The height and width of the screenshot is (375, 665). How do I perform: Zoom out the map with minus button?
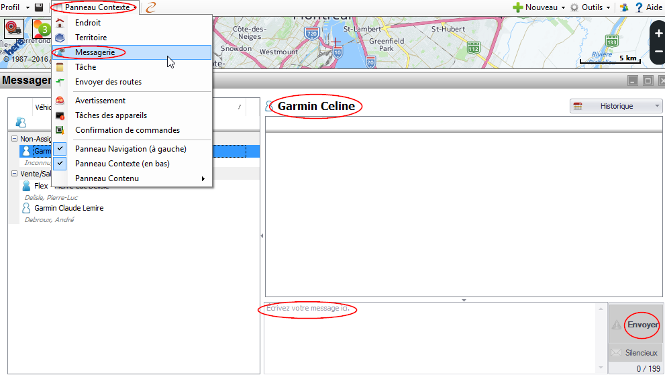(658, 52)
